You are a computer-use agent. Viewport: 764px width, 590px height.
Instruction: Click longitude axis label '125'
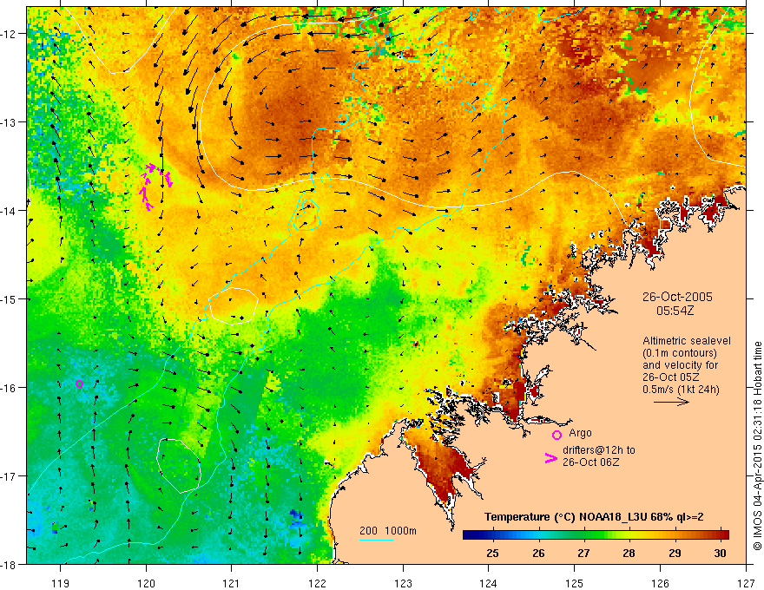pos(575,583)
